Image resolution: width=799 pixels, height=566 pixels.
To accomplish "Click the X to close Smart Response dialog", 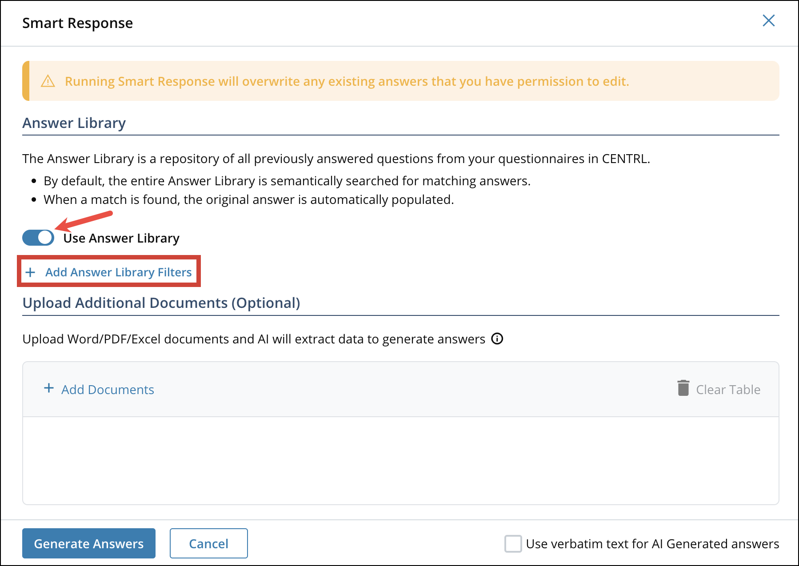I will point(768,20).
